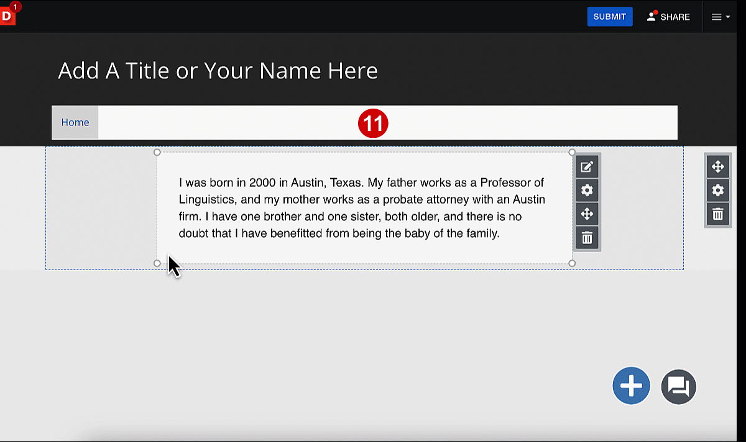The height and width of the screenshot is (442, 746).
Task: Switch to the Home navigation tab
Action: point(75,122)
